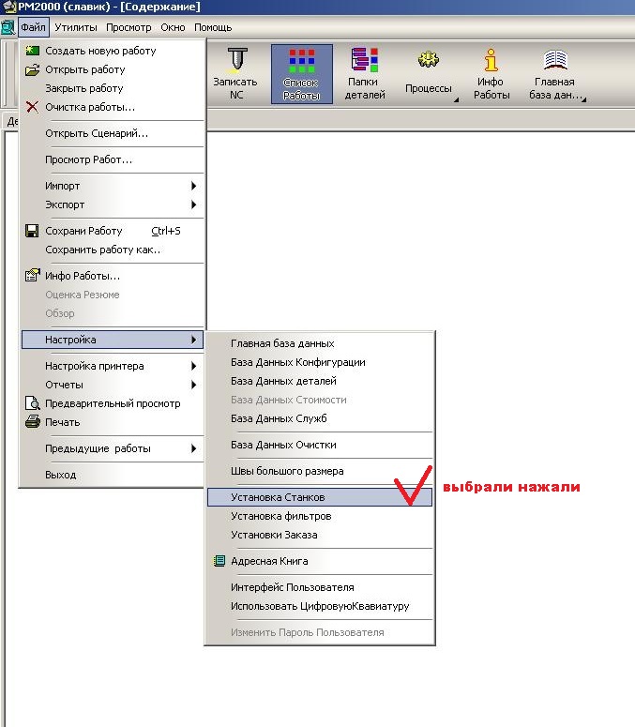
Task: Click Выход to exit program
Action: pyautogui.click(x=113, y=475)
